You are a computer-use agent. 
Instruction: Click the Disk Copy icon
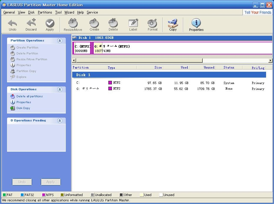point(13,108)
